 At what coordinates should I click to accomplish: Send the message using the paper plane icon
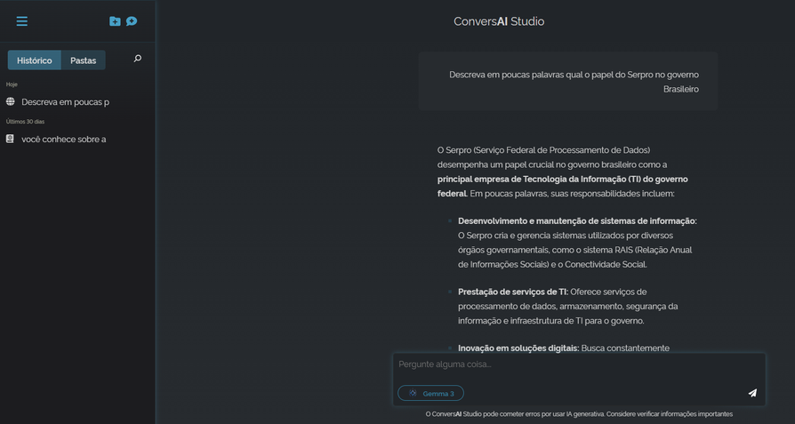point(752,393)
